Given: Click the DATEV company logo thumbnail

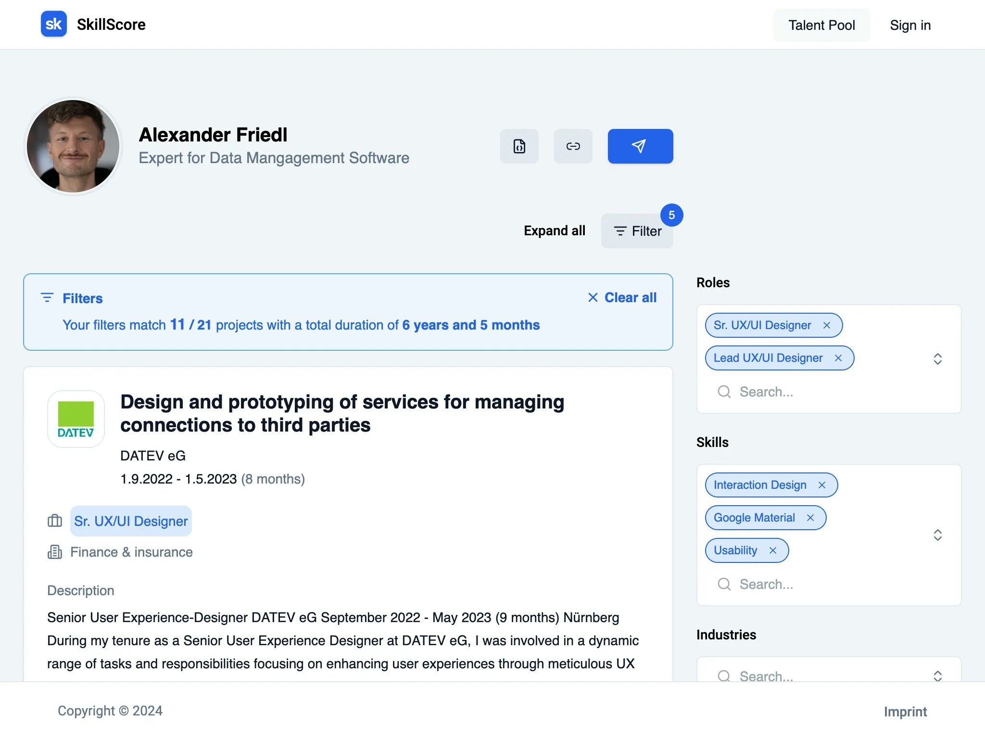Looking at the screenshot, I should tap(76, 419).
